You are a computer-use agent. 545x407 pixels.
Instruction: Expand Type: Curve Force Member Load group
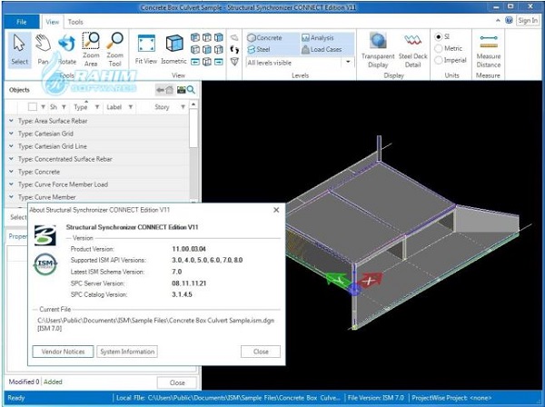[11, 184]
